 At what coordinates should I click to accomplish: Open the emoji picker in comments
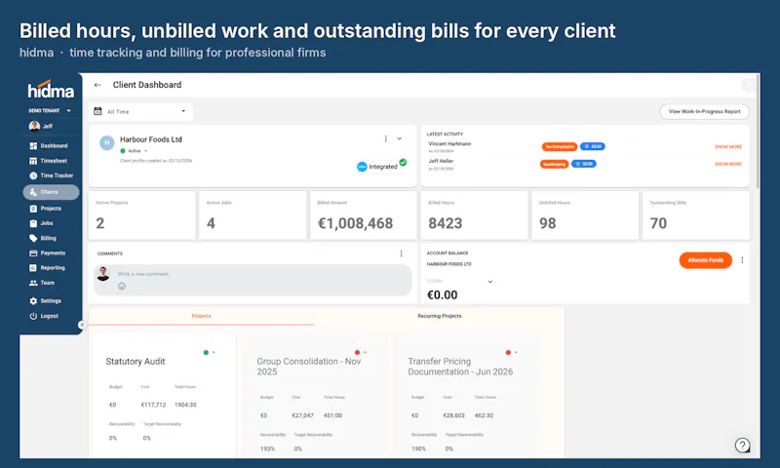point(122,286)
